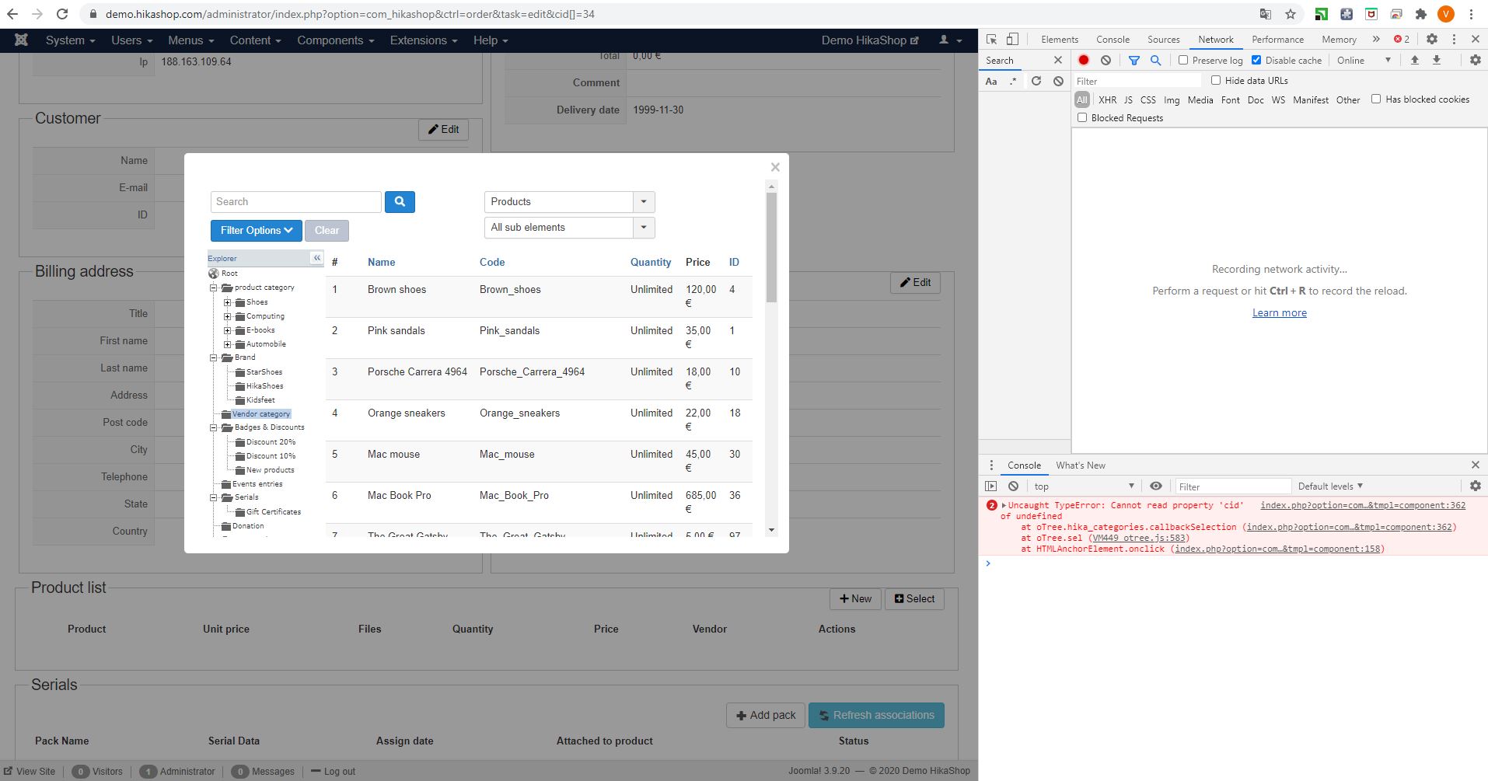This screenshot has height=781, width=1488.
Task: Switch to the Sources tab in DevTools
Action: (x=1163, y=40)
